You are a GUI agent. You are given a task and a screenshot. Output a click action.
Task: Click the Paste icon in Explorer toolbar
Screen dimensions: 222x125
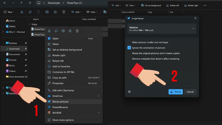[x=38, y=12]
